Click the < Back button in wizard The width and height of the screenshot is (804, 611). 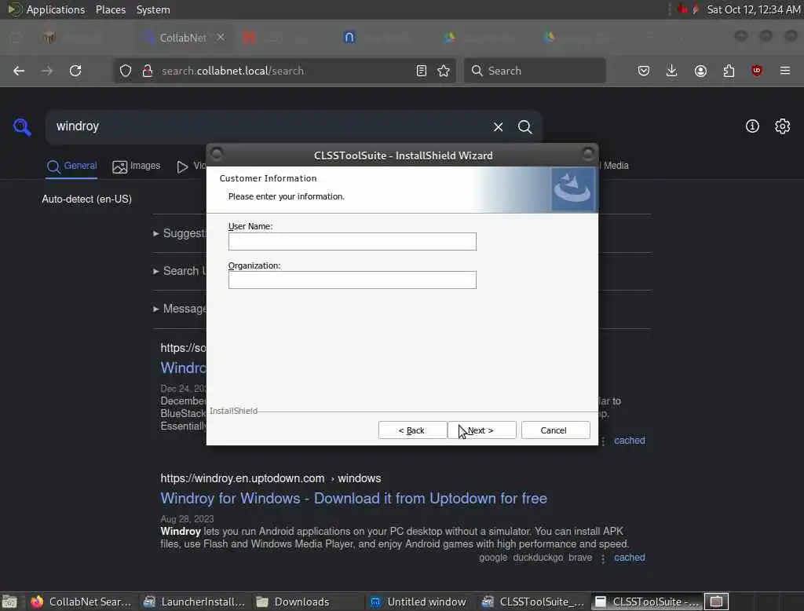411,430
